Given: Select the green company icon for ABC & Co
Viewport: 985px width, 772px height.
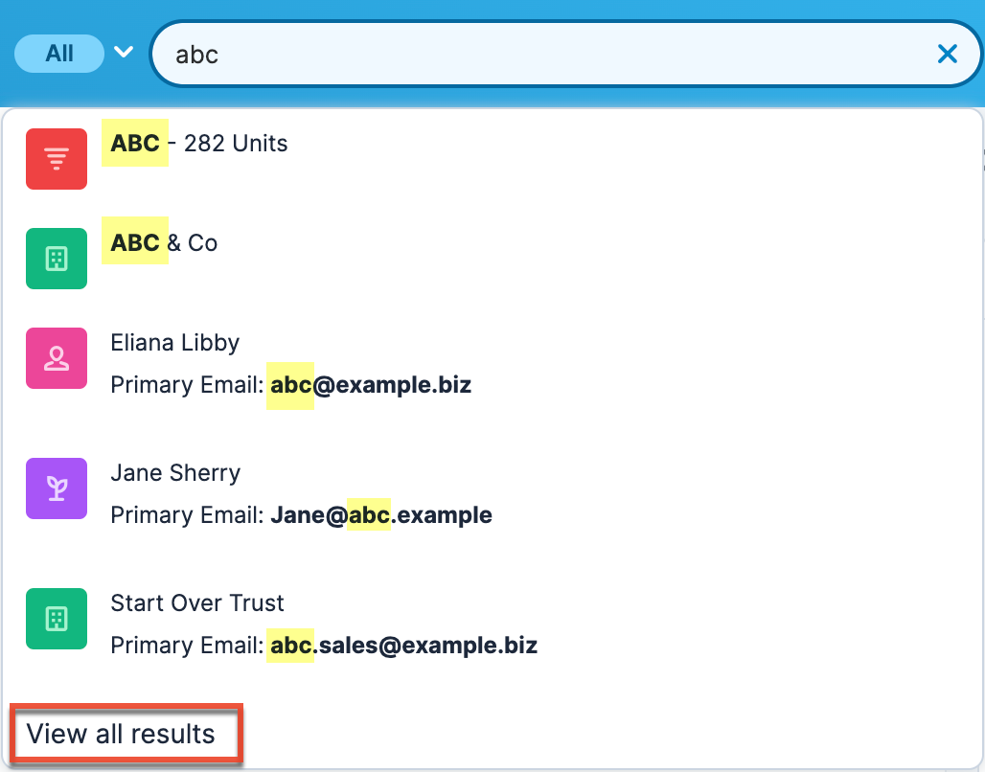Looking at the screenshot, I should [x=56, y=258].
